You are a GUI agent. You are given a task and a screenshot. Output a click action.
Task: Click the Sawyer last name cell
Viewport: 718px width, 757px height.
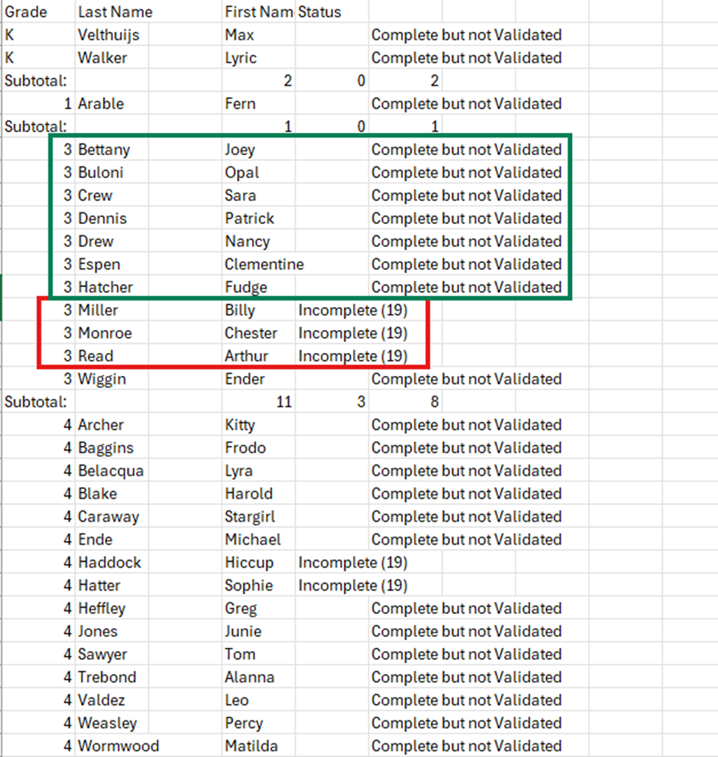coord(112,654)
